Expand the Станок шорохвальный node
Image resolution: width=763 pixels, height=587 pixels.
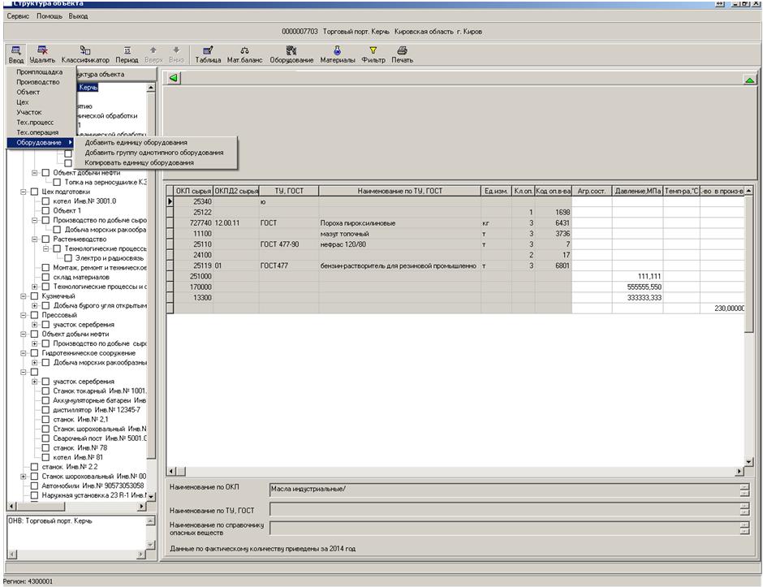click(24, 477)
